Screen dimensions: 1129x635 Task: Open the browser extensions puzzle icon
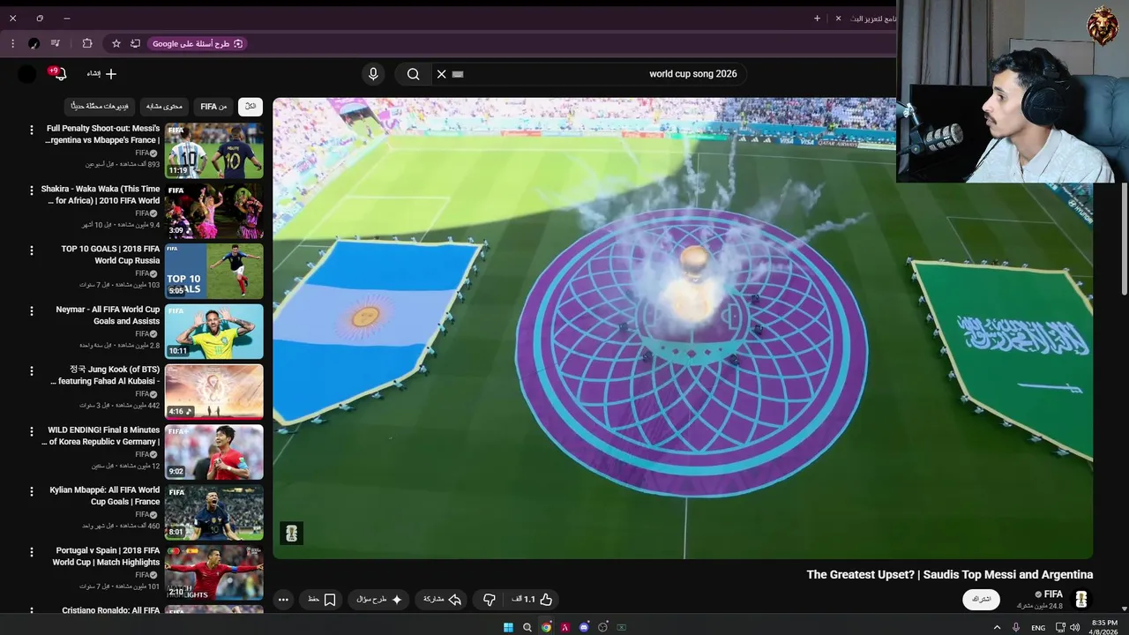(x=87, y=43)
